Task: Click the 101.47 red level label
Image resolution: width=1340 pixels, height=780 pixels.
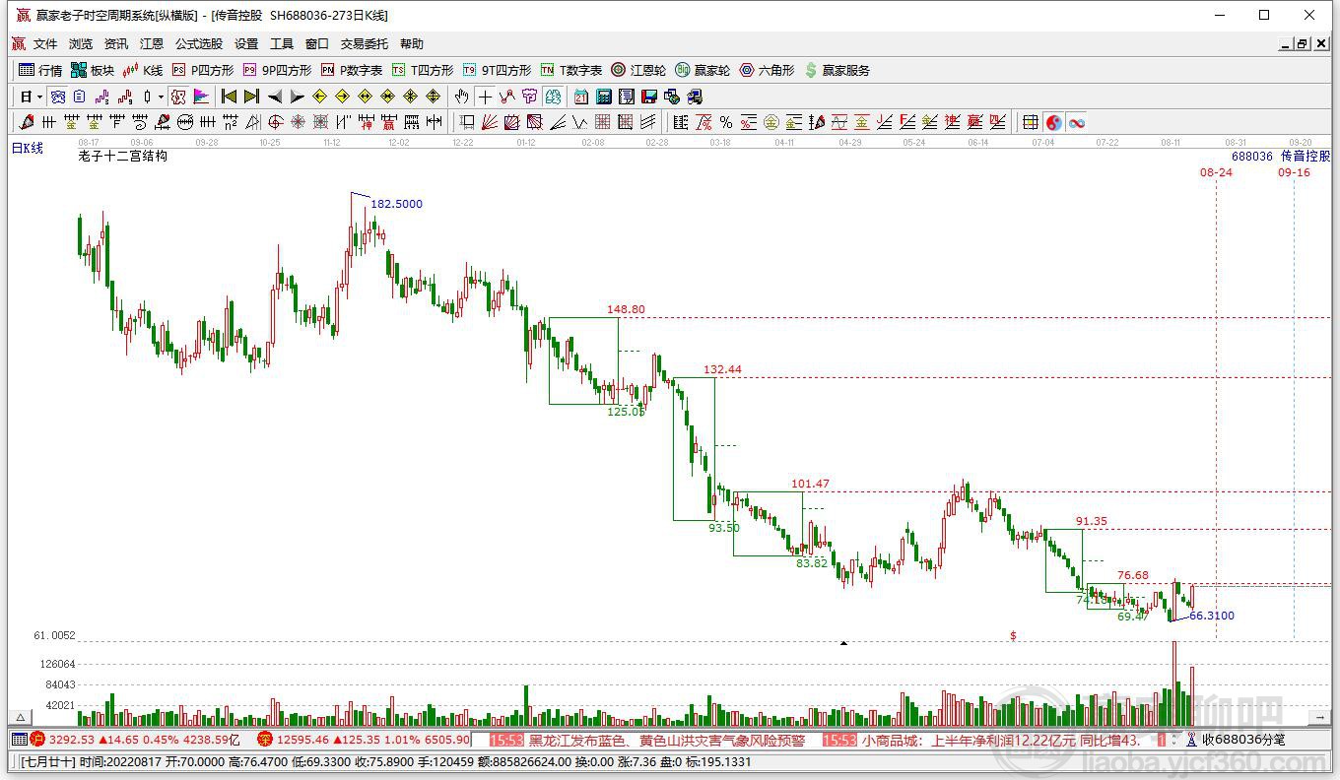Action: point(810,484)
